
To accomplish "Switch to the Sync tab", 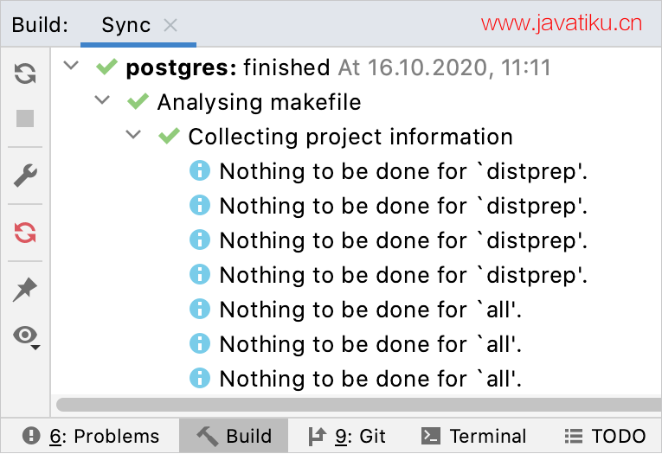I will coord(125,25).
